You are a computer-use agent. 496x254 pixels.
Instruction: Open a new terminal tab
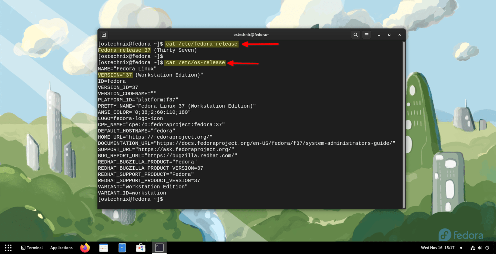(104, 35)
